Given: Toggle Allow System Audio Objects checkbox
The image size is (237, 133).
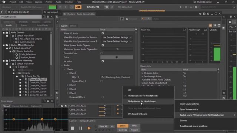Looking at the screenshot, I should tap(103, 45).
